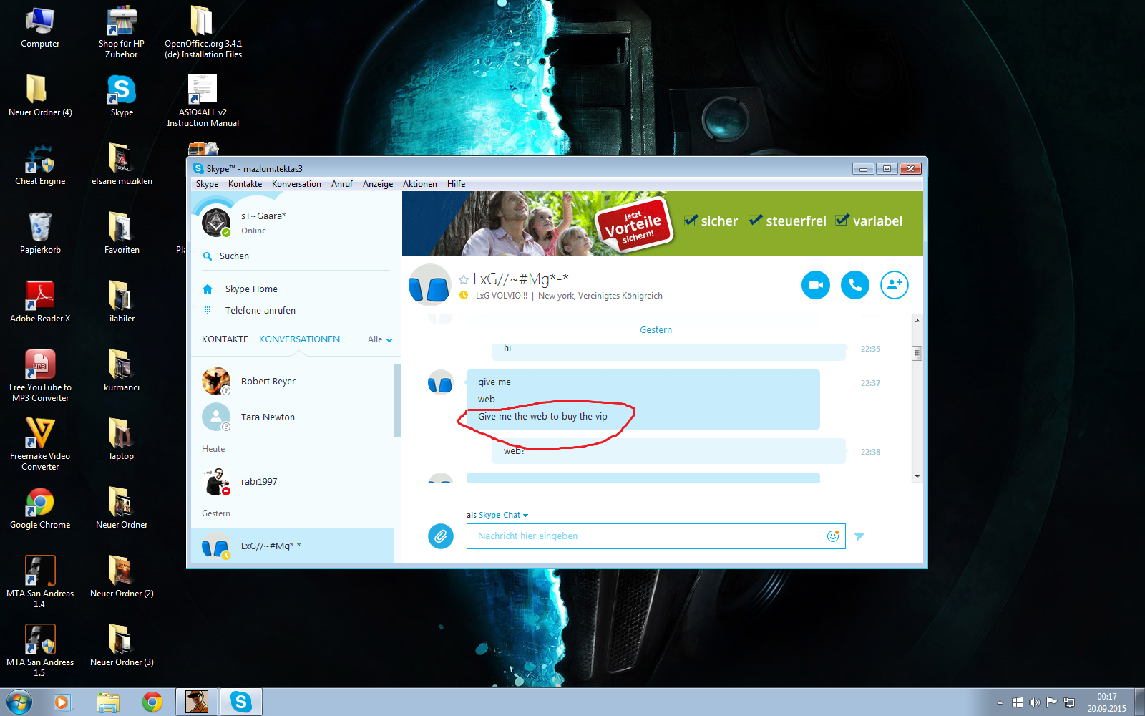Viewport: 1145px width, 716px height.
Task: Click the Online status text
Action: (253, 231)
